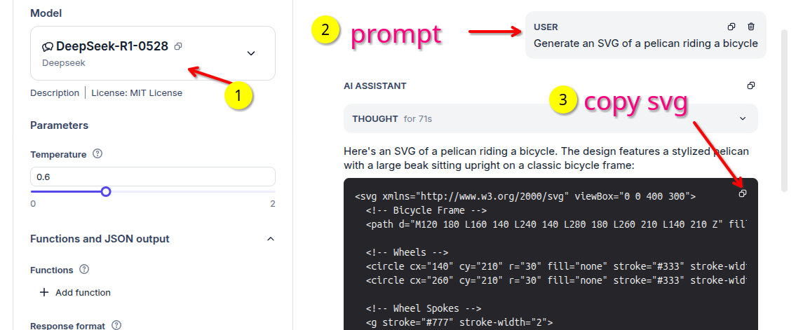Open the model selector dropdown
Image resolution: width=803 pixels, height=330 pixels.
251,53
